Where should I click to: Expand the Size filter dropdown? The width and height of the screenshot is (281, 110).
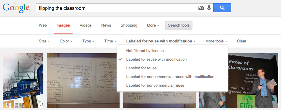[44, 41]
